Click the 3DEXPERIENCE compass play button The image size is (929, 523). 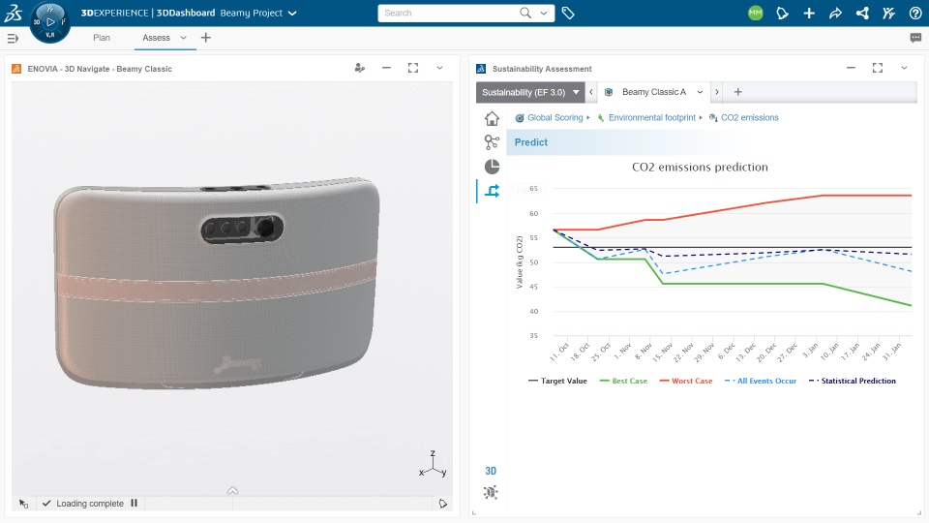tap(50, 22)
